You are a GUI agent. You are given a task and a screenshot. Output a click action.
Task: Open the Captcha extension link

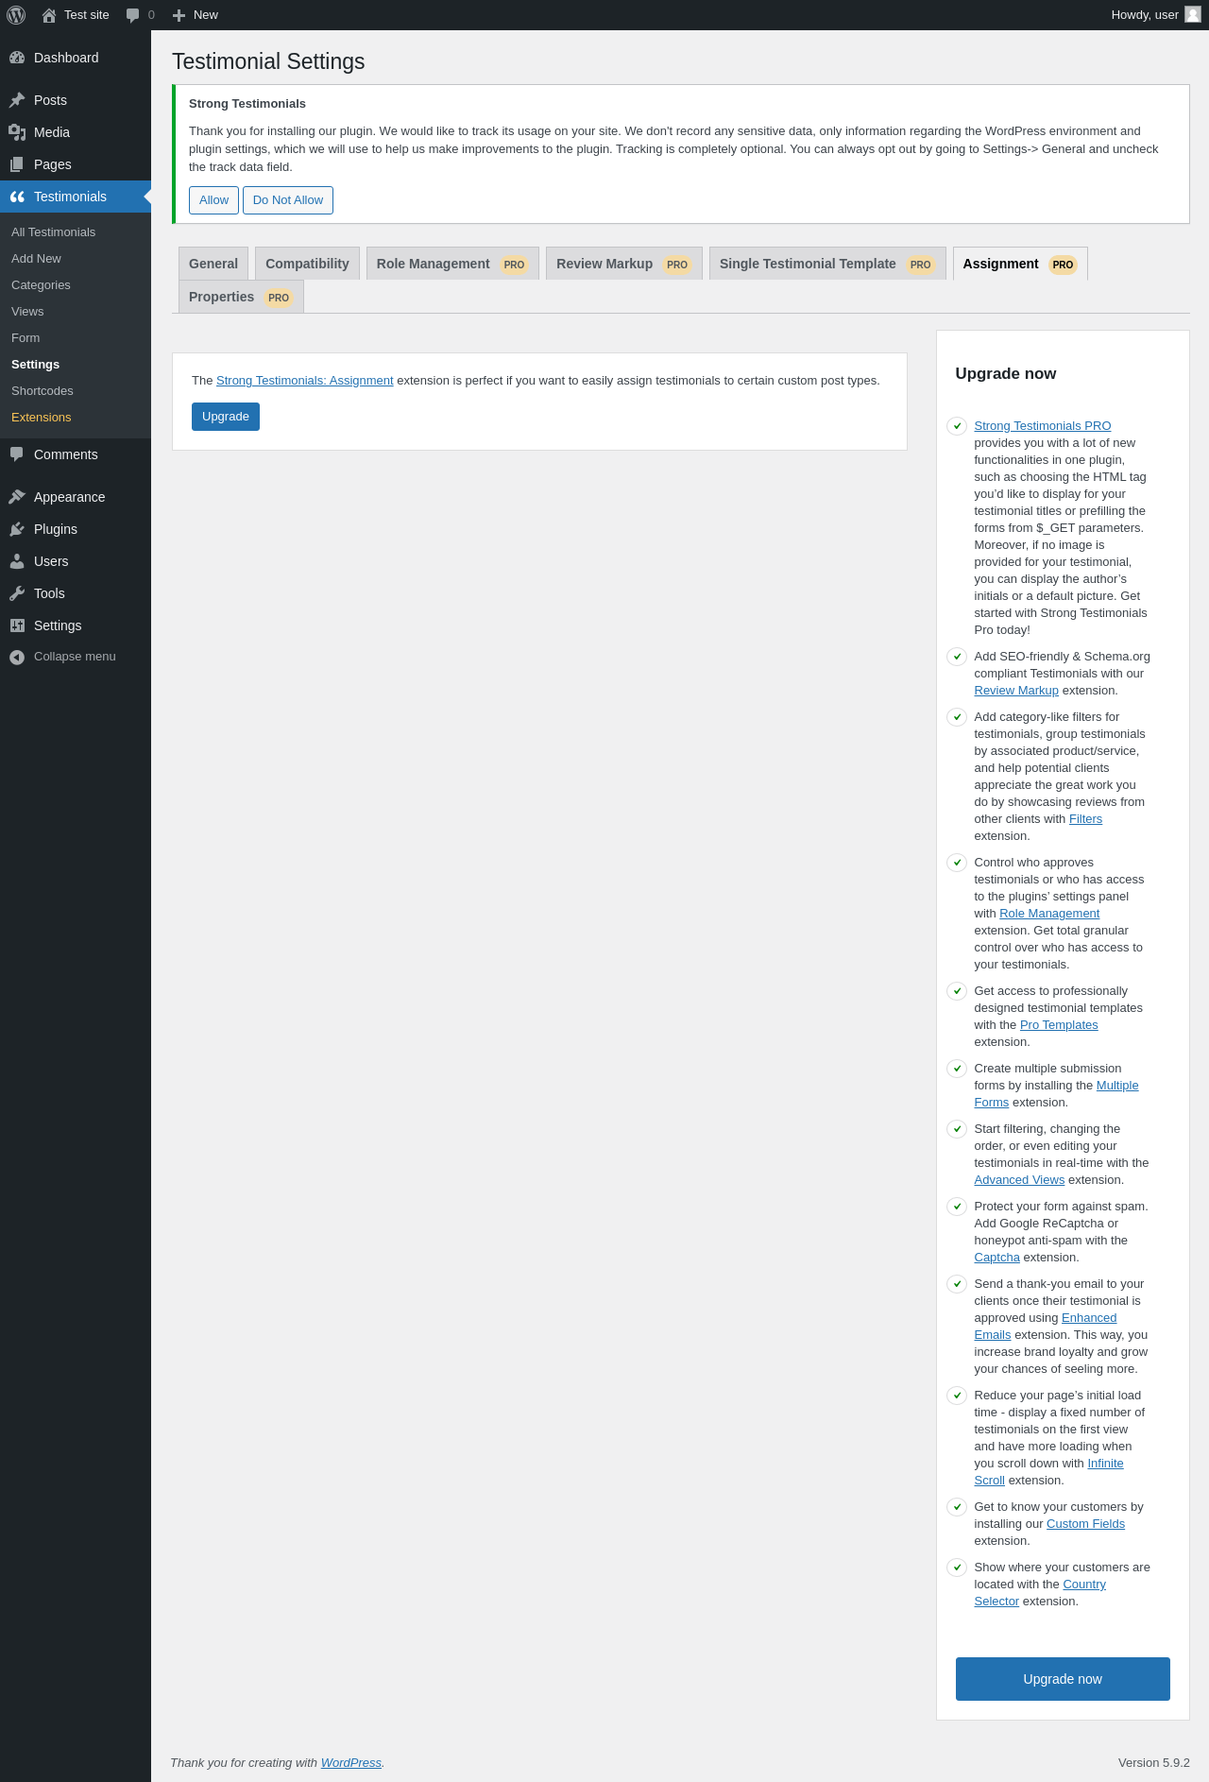pyautogui.click(x=996, y=1258)
